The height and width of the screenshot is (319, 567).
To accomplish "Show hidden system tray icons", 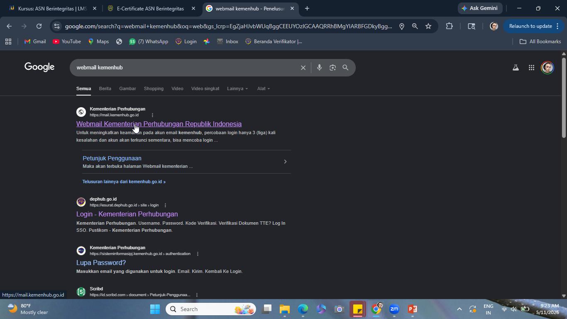I will pos(459,309).
